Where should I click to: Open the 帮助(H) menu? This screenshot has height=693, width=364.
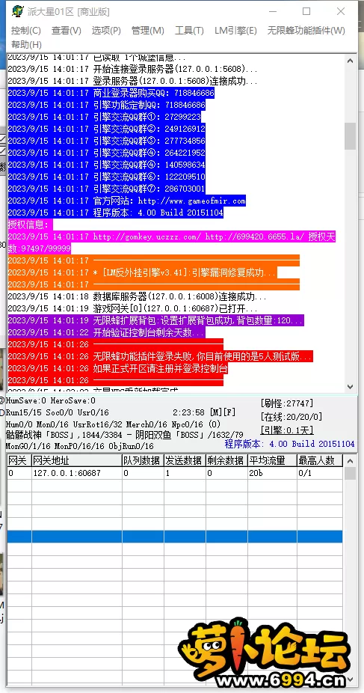[x=26, y=44]
